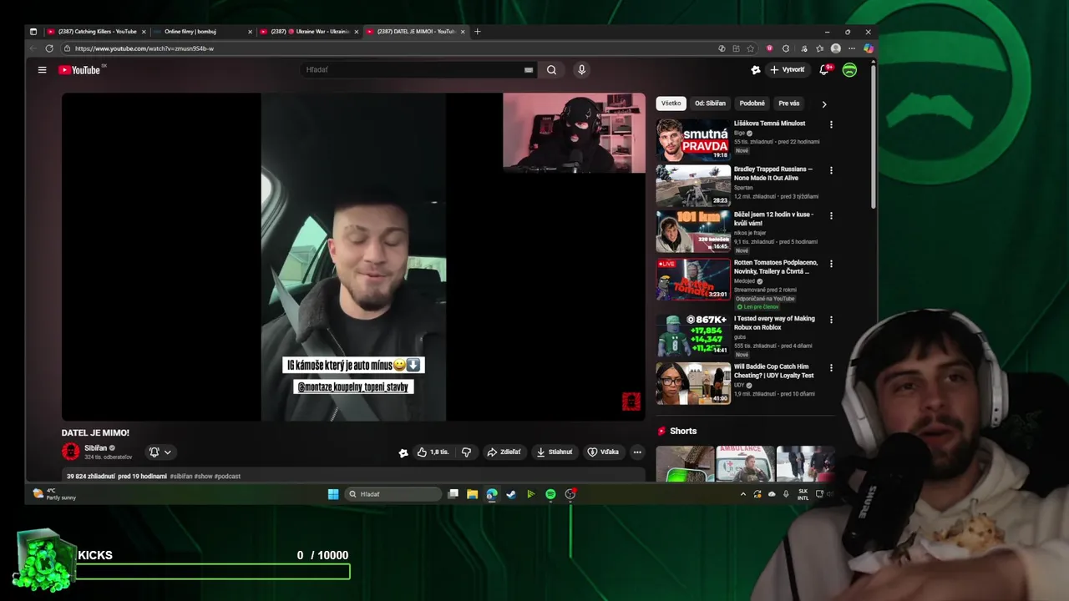Open the first Shorts thumbnail
Screen dimensions: 1069x601
[x=685, y=464]
